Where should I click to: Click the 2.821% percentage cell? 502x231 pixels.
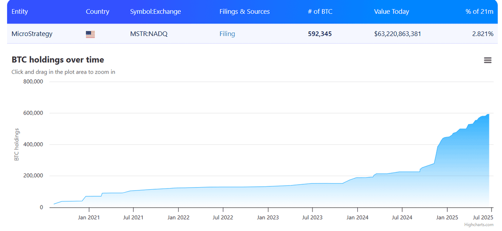tap(483, 34)
